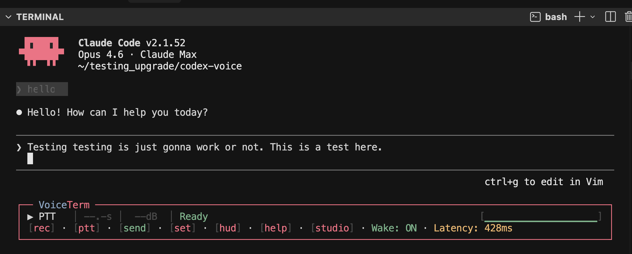This screenshot has width=632, height=254.
Task: Open the new terminal profile dropdown arrow
Action: (592, 17)
